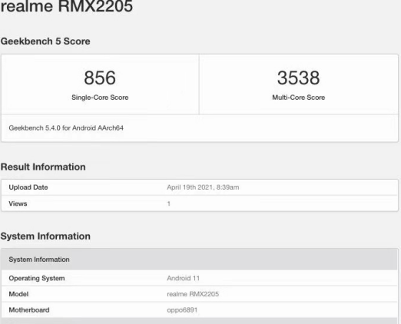Click the Result Information heading
Screen dimensions: 401x324
point(43,167)
